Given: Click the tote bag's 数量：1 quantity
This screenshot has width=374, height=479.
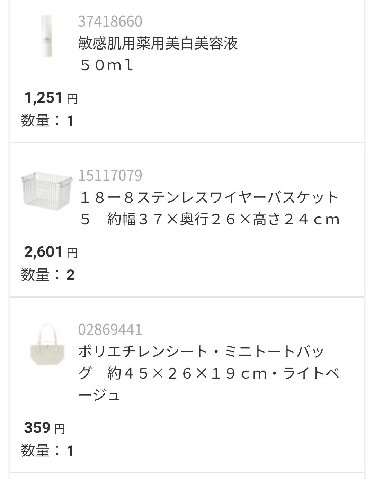Looking at the screenshot, I should (x=47, y=451).
